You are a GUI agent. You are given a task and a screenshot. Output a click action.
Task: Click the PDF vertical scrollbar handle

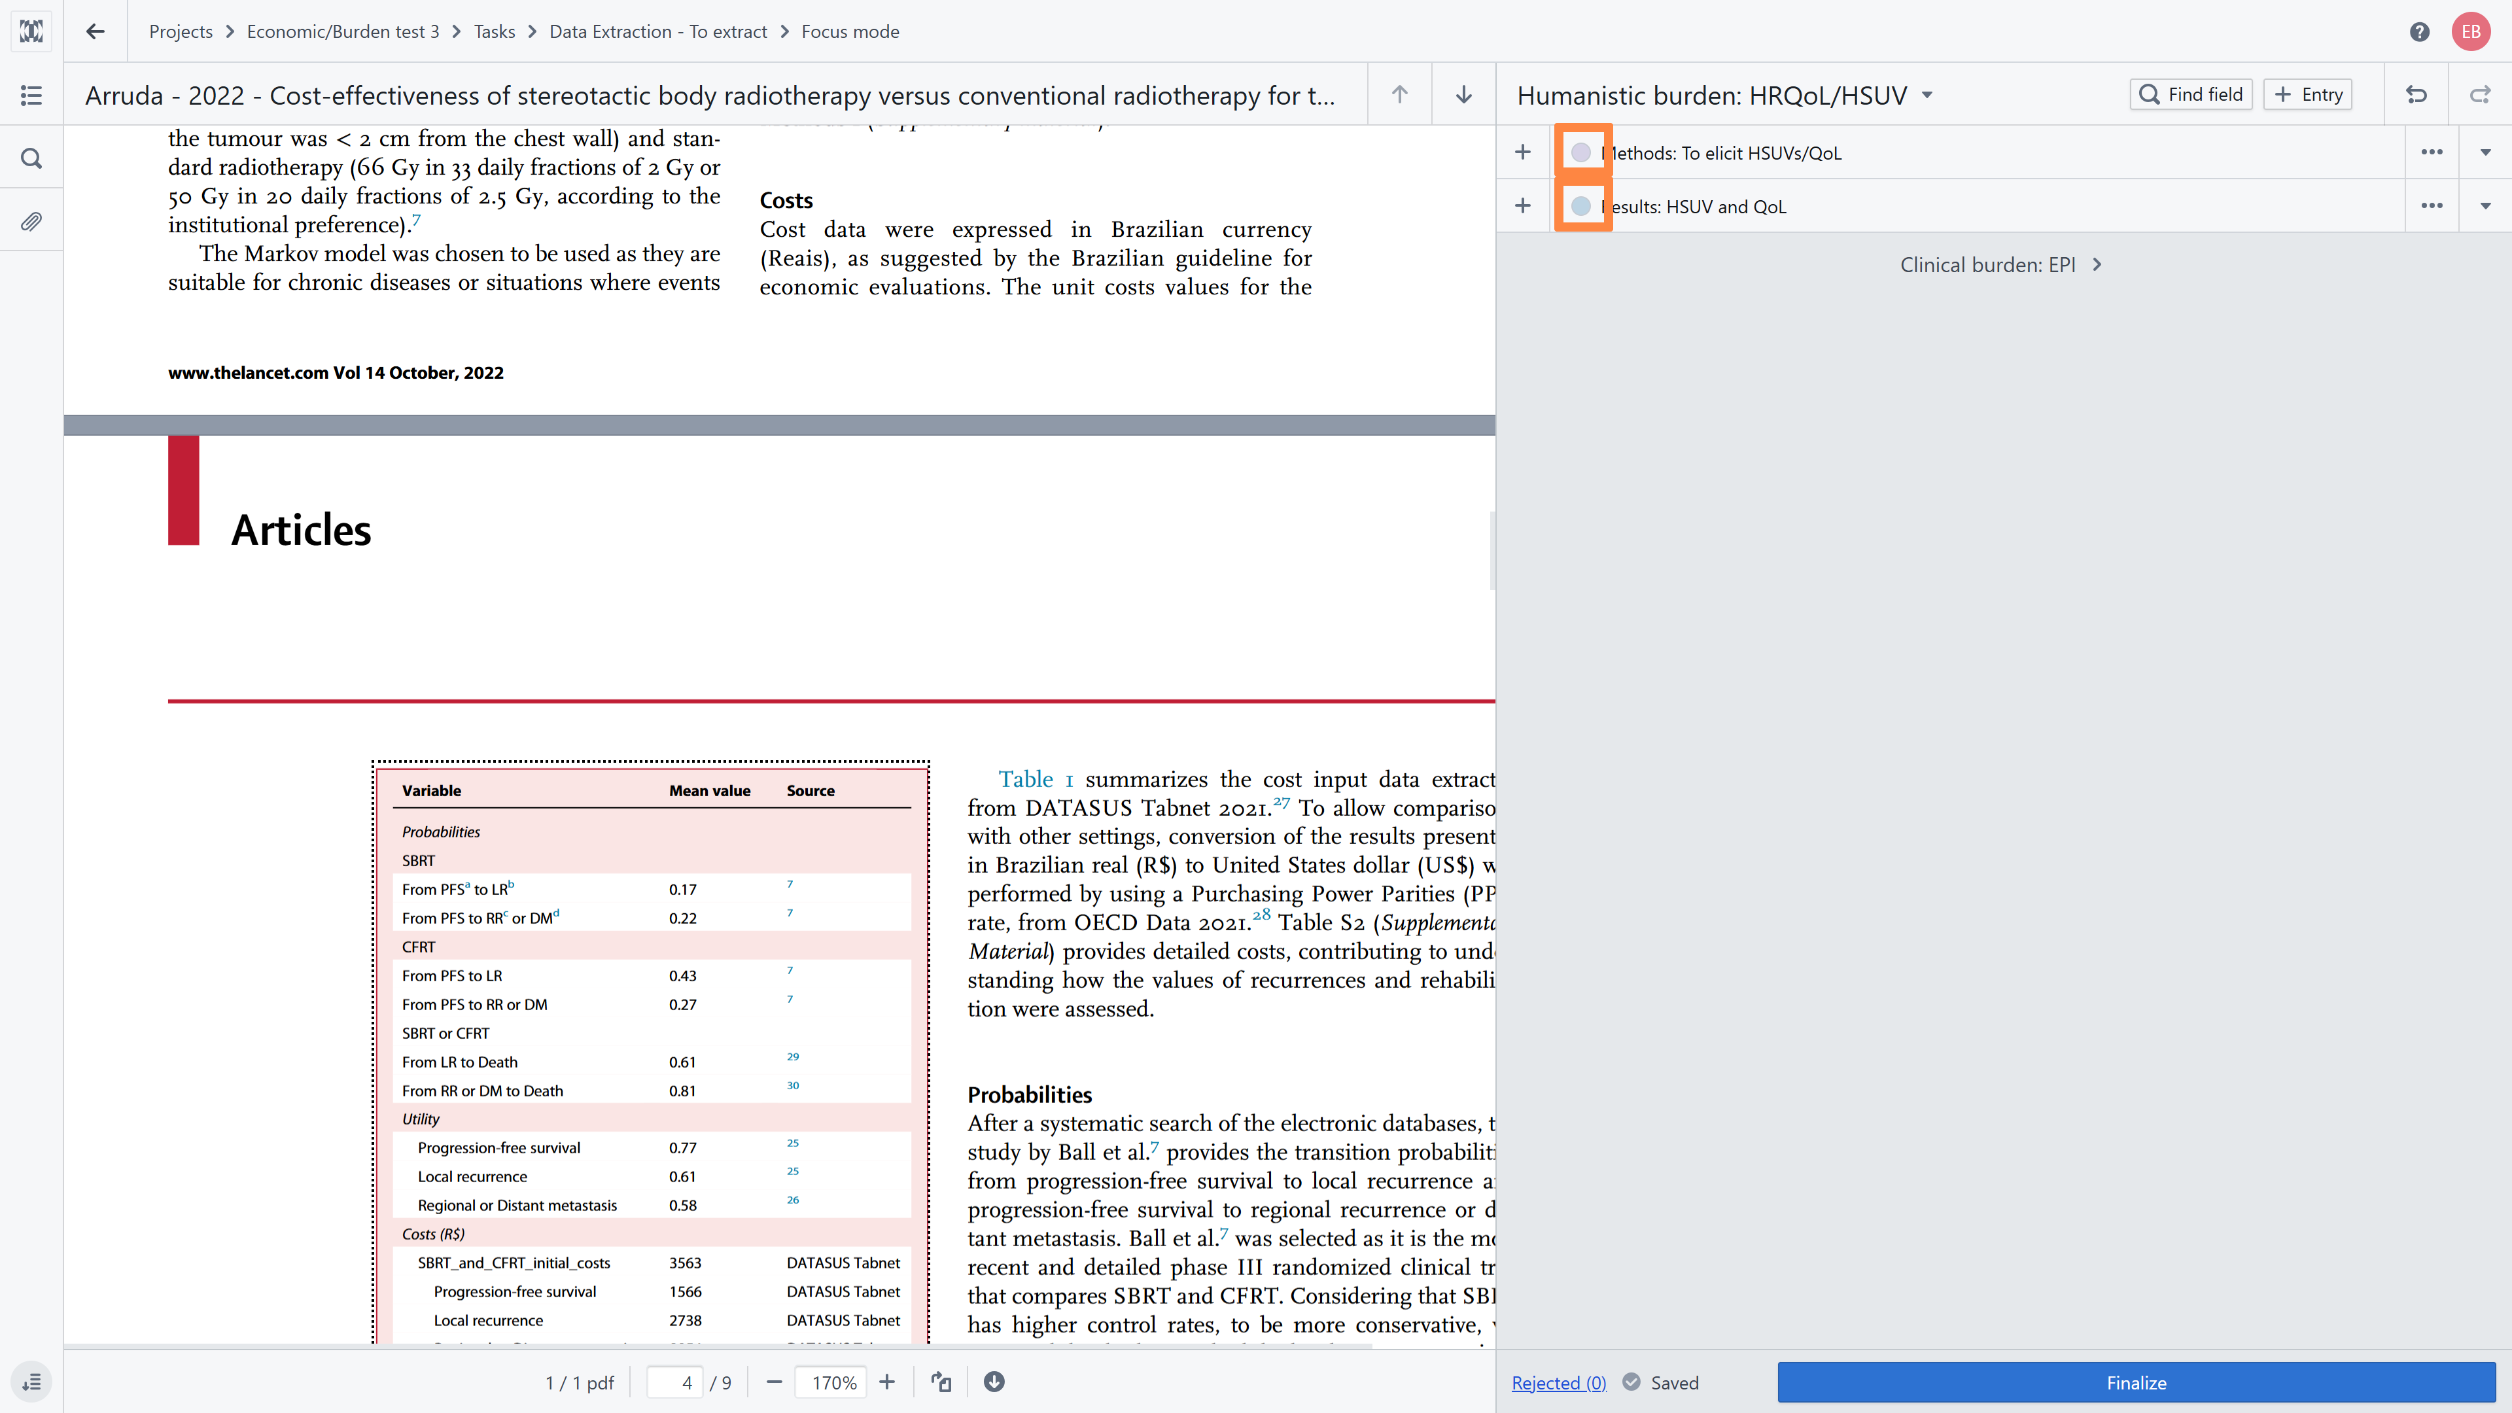[x=1492, y=550]
